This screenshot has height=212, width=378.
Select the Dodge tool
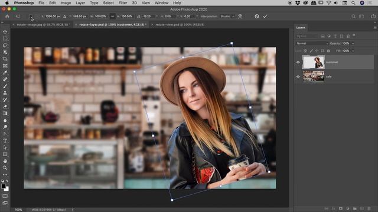coord(5,127)
